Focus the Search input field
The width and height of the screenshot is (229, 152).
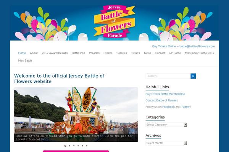pyautogui.click(x=168, y=76)
